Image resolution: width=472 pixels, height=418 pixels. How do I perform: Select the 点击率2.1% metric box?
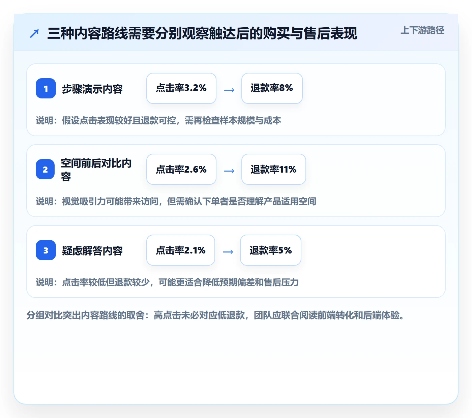[x=181, y=250]
